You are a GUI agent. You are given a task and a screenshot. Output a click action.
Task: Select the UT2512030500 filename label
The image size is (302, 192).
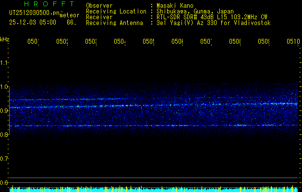click(x=35, y=13)
